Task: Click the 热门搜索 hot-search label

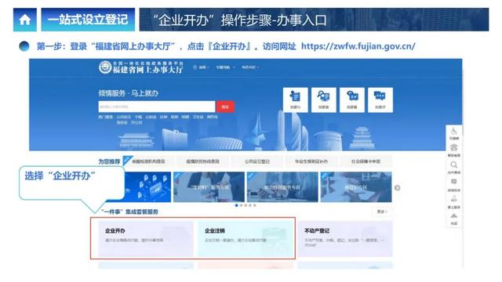Action: pos(106,117)
